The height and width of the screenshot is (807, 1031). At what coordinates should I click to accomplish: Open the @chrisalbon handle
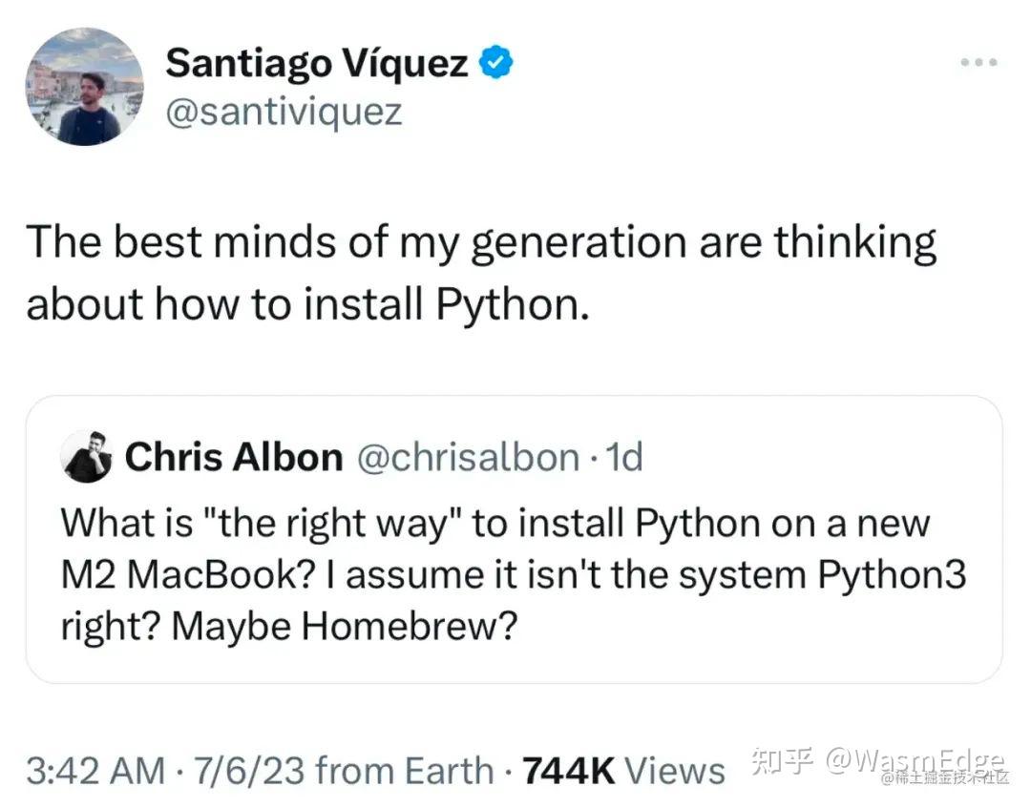(x=467, y=458)
